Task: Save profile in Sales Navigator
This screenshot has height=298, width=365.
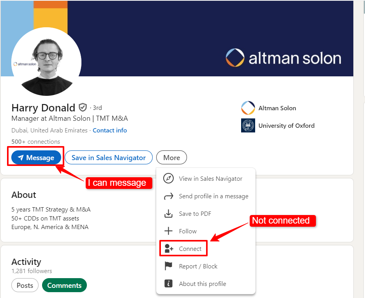Action: (x=109, y=158)
